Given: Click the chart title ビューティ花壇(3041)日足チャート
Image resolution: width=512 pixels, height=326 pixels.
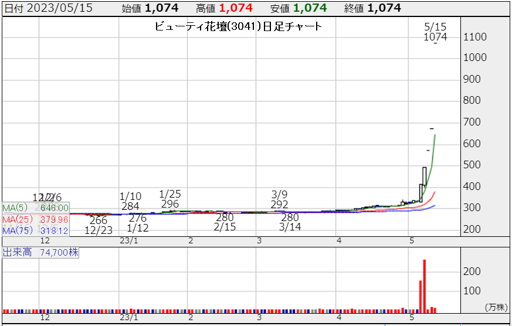Looking at the screenshot, I should pos(238,26).
